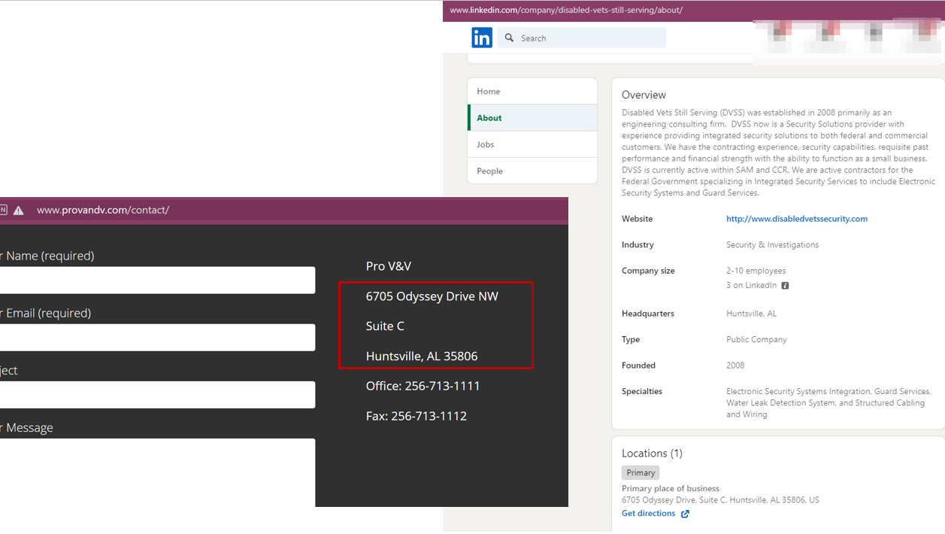The image size is (945, 534).
Task: Click the Subject input field
Action: click(x=157, y=394)
